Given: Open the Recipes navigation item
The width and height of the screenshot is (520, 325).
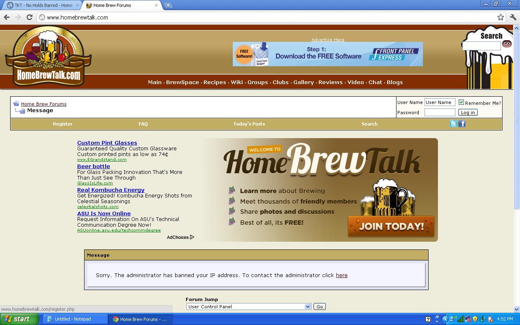Looking at the screenshot, I should coord(214,82).
